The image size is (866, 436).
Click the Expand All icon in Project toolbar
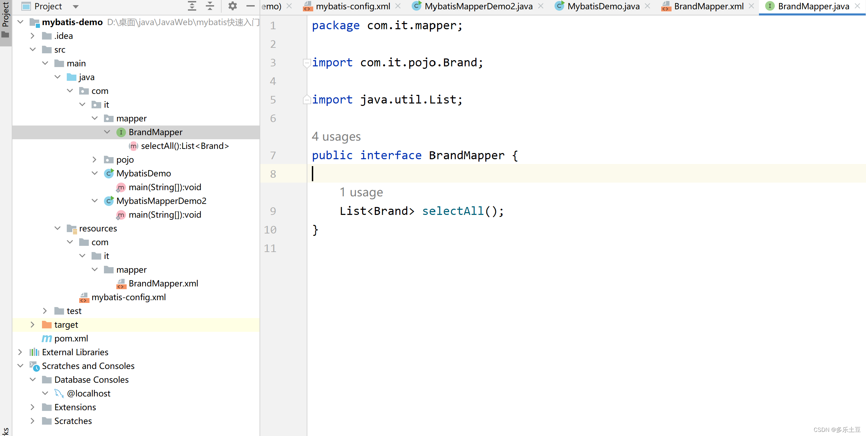[192, 6]
